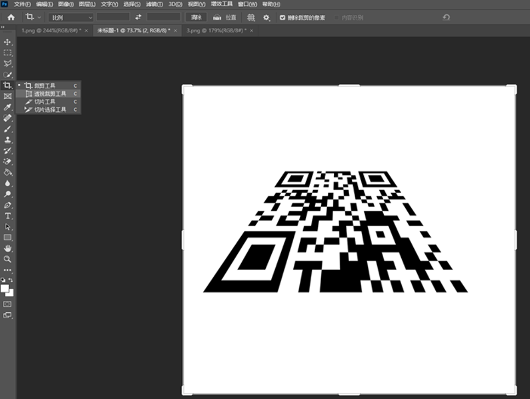Open the 增效工具 menu
The image size is (530, 399).
(222, 4)
